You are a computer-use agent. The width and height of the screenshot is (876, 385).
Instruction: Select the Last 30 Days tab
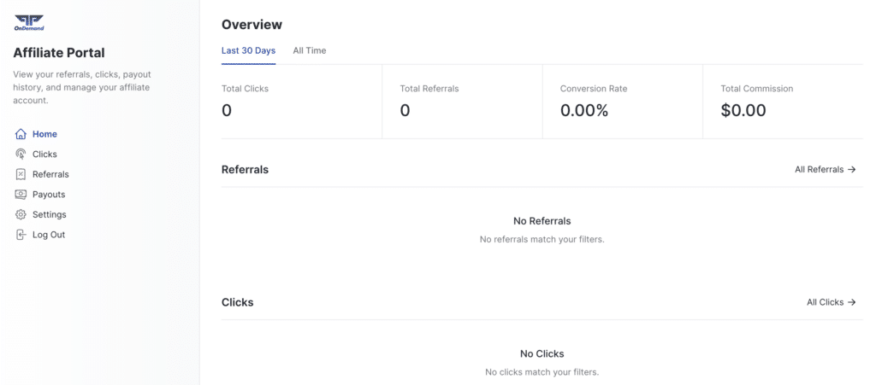point(249,50)
